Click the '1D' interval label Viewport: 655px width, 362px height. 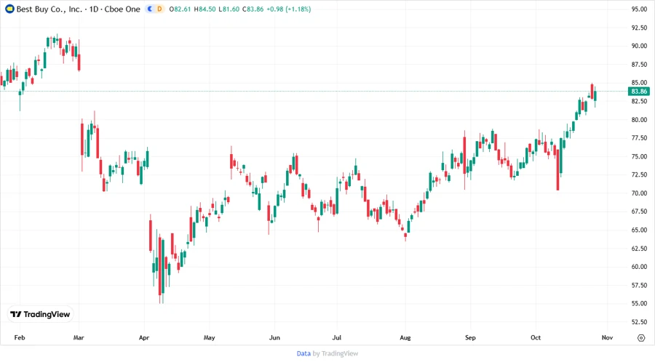(x=94, y=9)
